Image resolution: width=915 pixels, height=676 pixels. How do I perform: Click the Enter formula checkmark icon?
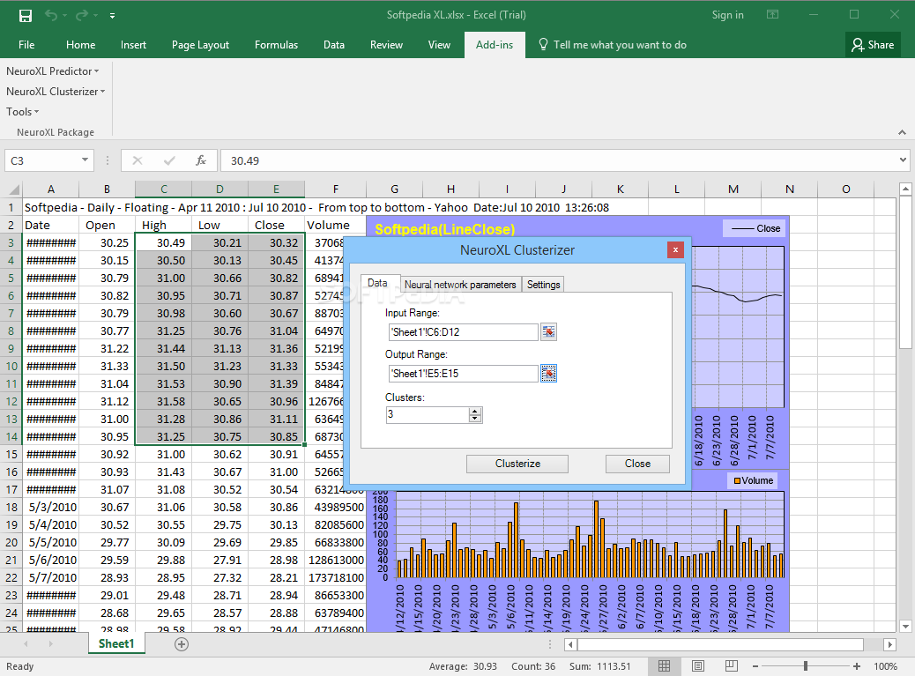coord(169,160)
